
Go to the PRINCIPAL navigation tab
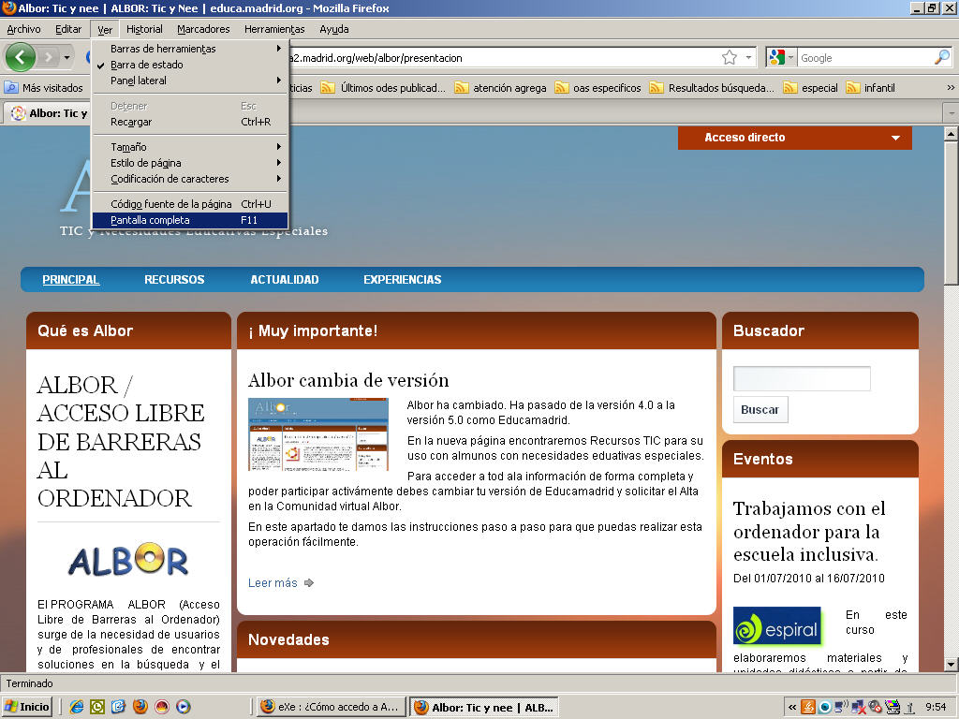point(71,279)
